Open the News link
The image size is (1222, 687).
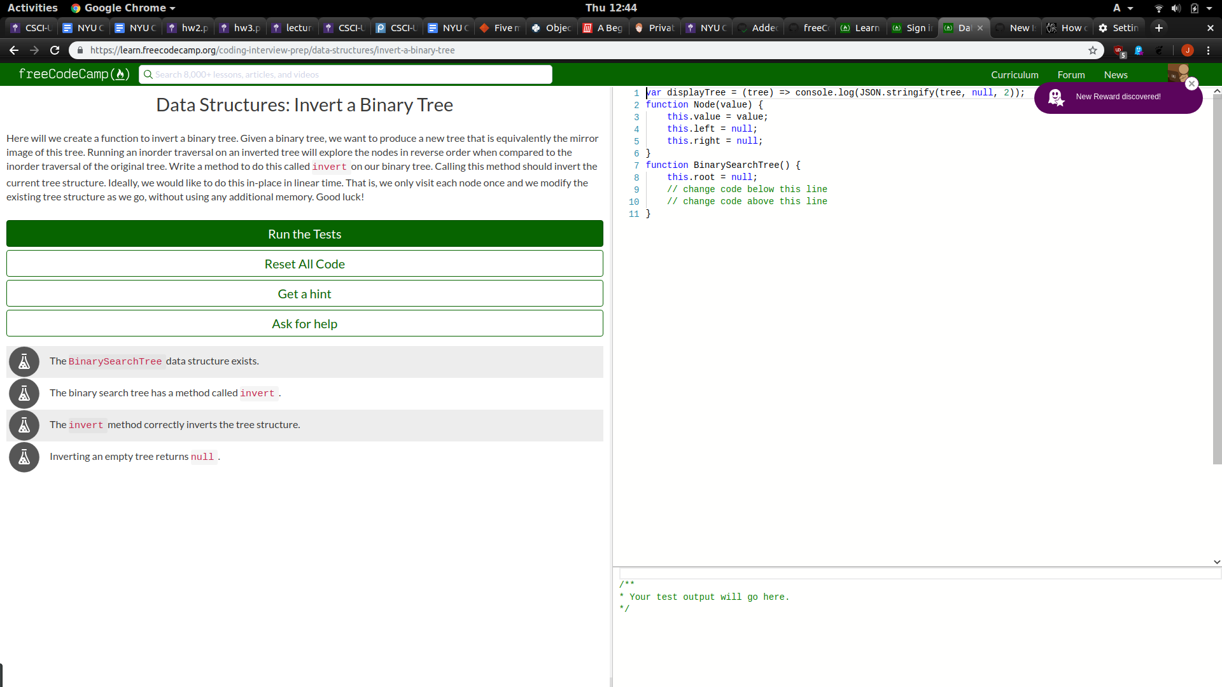[x=1116, y=74]
